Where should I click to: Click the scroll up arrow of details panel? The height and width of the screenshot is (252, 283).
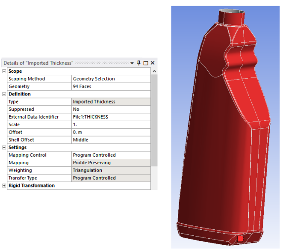[154, 71]
